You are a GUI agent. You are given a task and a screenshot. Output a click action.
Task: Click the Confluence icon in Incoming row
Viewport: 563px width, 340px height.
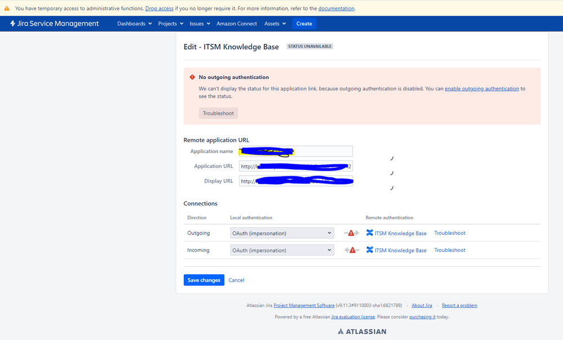(x=370, y=250)
